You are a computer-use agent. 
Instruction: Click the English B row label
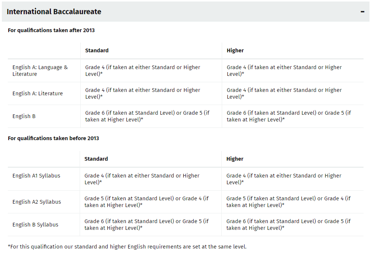click(24, 116)
